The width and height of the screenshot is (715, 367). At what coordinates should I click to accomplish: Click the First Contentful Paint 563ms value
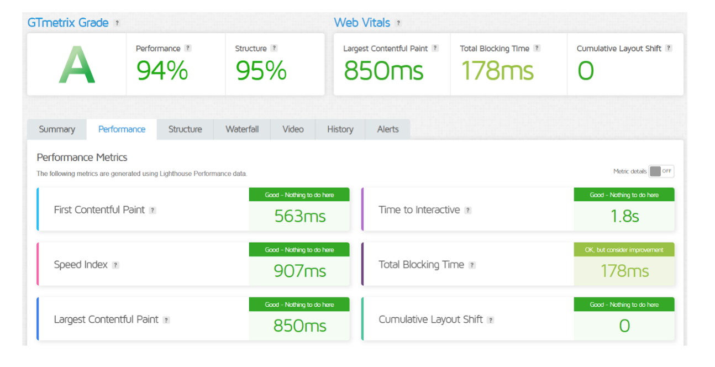(300, 216)
